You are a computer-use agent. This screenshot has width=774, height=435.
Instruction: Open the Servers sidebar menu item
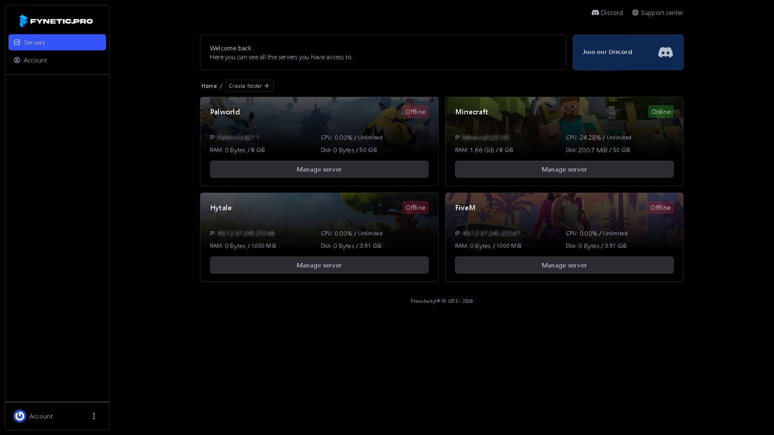click(57, 42)
